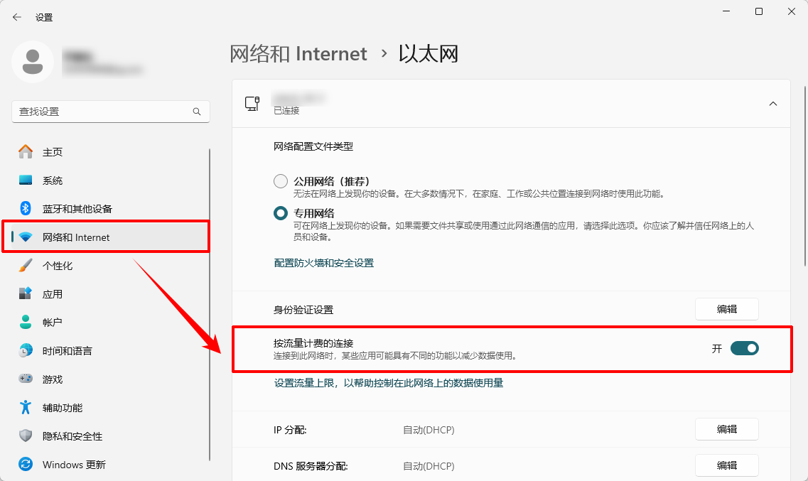Open 帐户 settings page
808x481 pixels.
109,323
